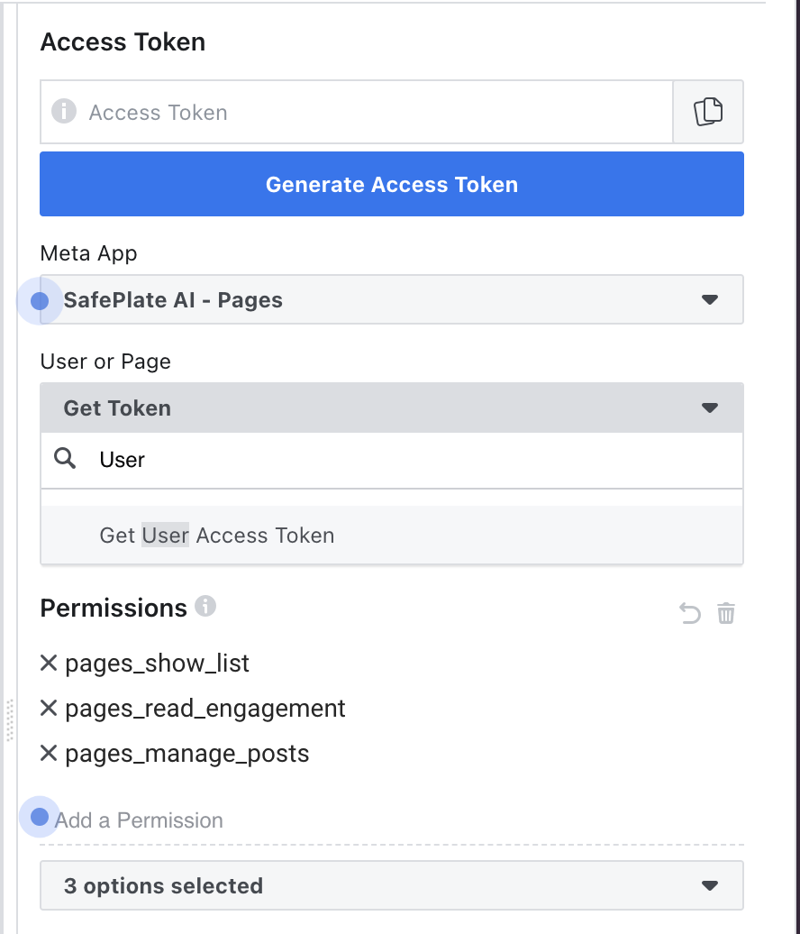The image size is (800, 934).
Task: Click the Generate Access Token button
Action: pyautogui.click(x=391, y=184)
